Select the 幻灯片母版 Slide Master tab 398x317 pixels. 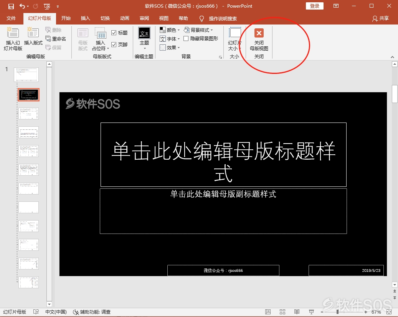pyautogui.click(x=40, y=18)
